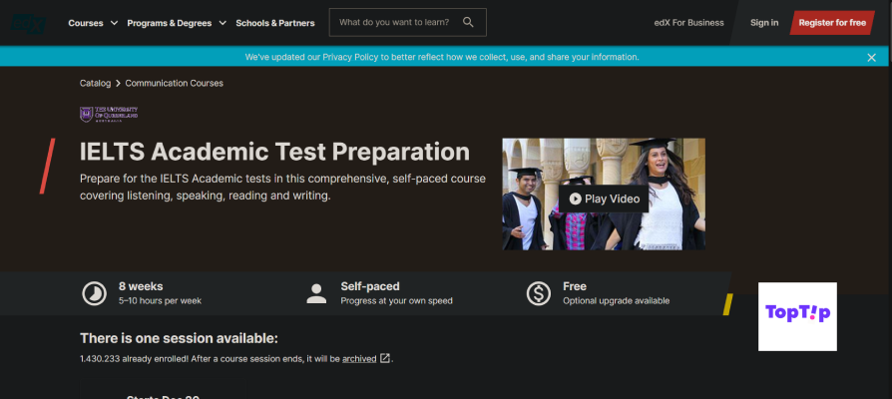The height and width of the screenshot is (399, 892).
Task: Click the IELTS Academic Test Preparation title
Action: click(x=274, y=152)
